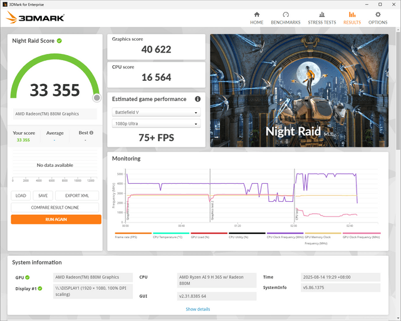This screenshot has width=401, height=321.
Task: Open the Options gear icon
Action: point(378,14)
